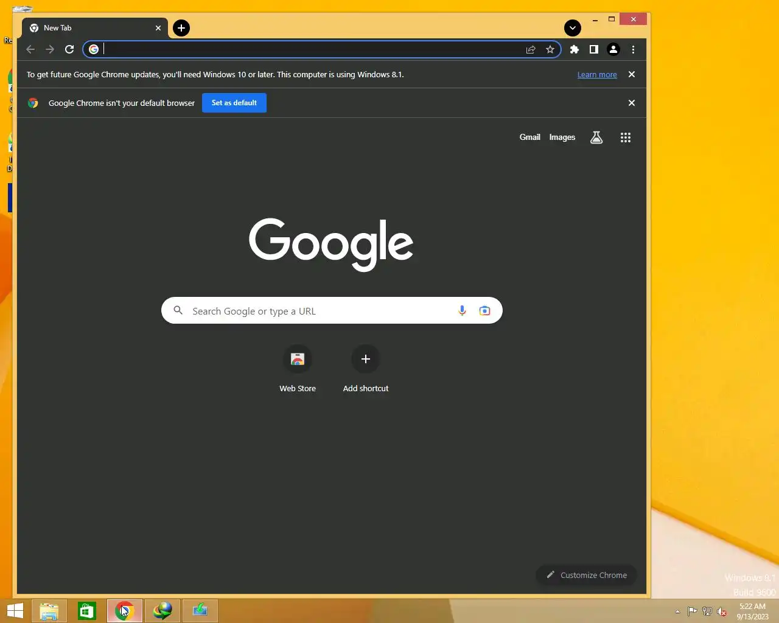Go back using the back arrow
The width and height of the screenshot is (779, 623).
[x=30, y=49]
